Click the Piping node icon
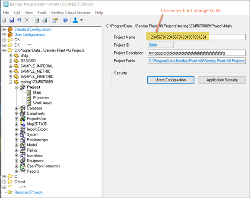The height and width of the screenshot is (198, 250). (x=23, y=150)
